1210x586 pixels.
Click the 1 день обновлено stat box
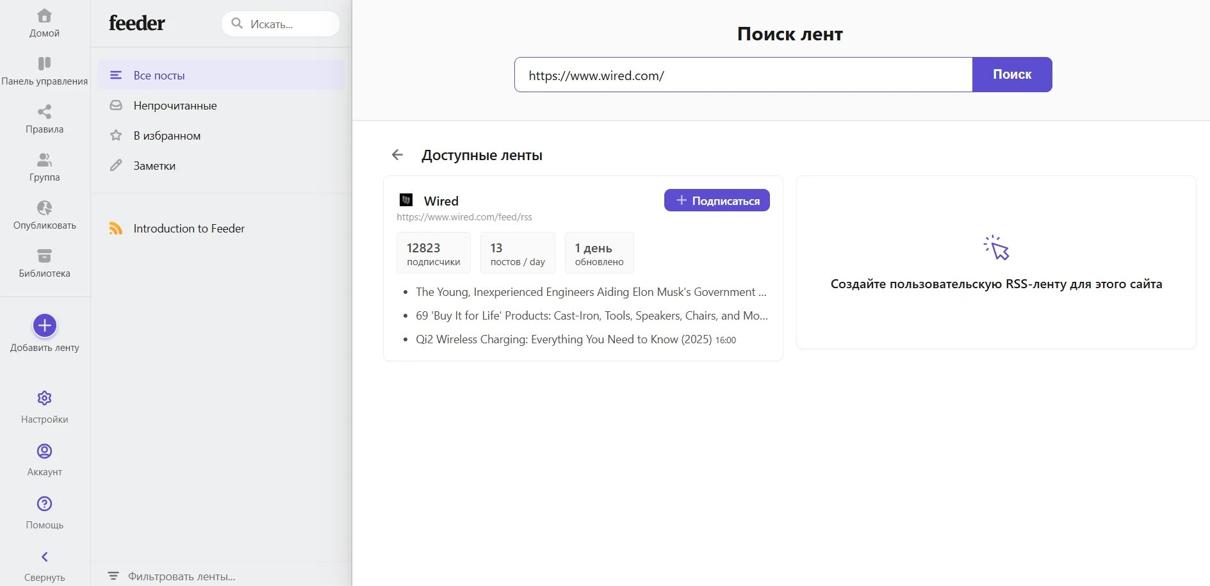pos(599,253)
